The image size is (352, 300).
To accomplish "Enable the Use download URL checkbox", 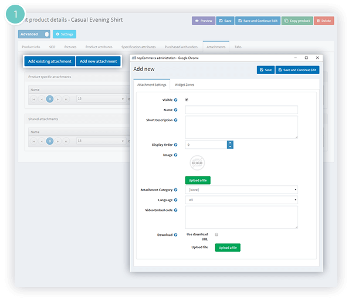I will pyautogui.click(x=216, y=235).
